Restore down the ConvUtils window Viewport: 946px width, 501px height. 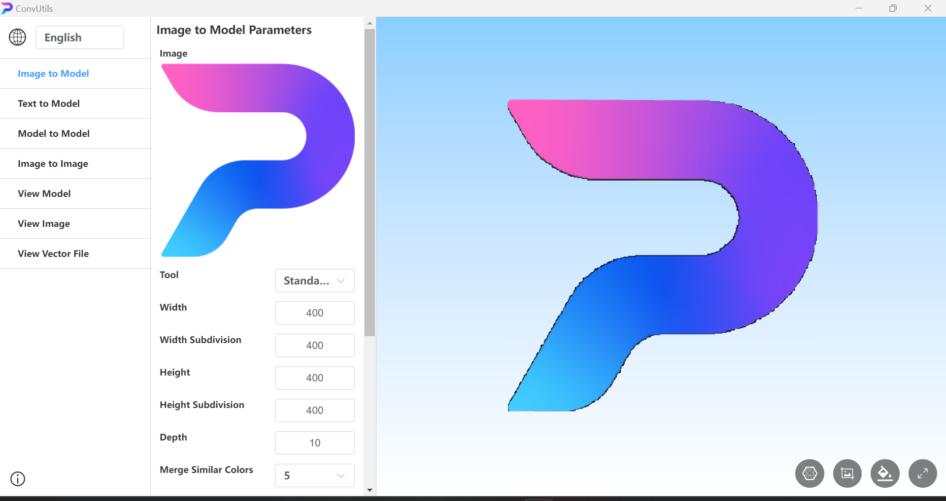click(x=893, y=8)
